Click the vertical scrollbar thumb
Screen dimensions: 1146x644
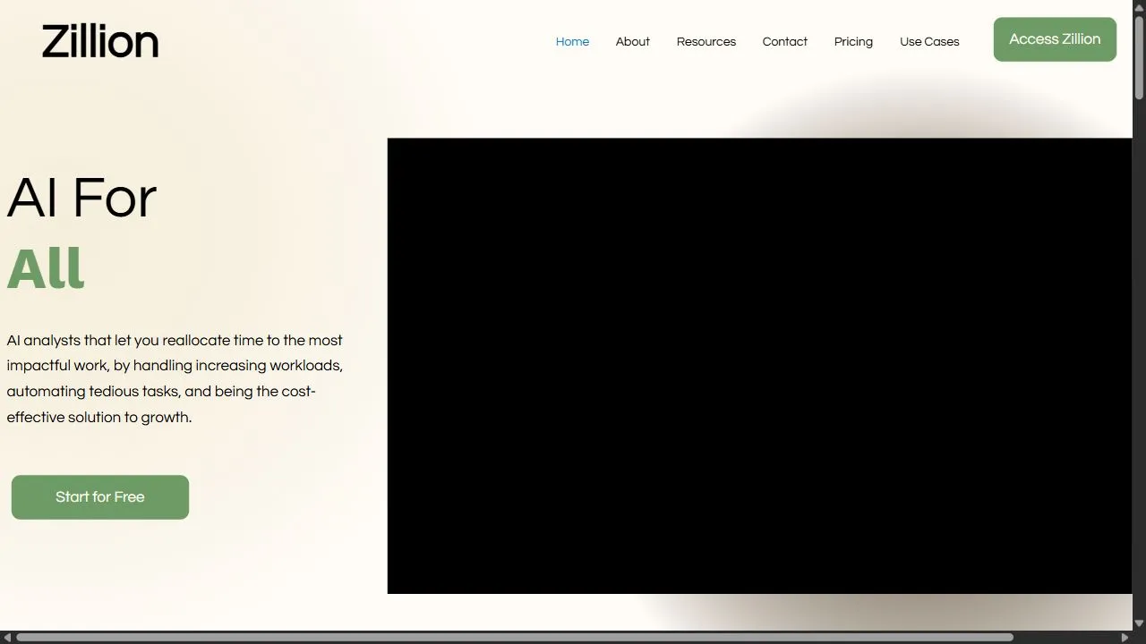coord(1139,57)
